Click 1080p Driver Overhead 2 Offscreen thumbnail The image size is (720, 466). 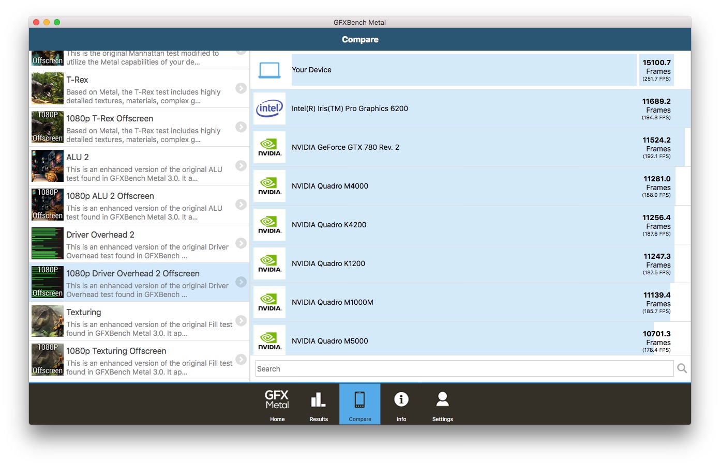point(48,282)
